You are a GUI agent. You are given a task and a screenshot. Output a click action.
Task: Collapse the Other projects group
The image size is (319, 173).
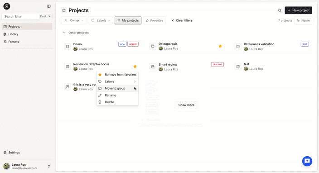pyautogui.click(x=64, y=33)
